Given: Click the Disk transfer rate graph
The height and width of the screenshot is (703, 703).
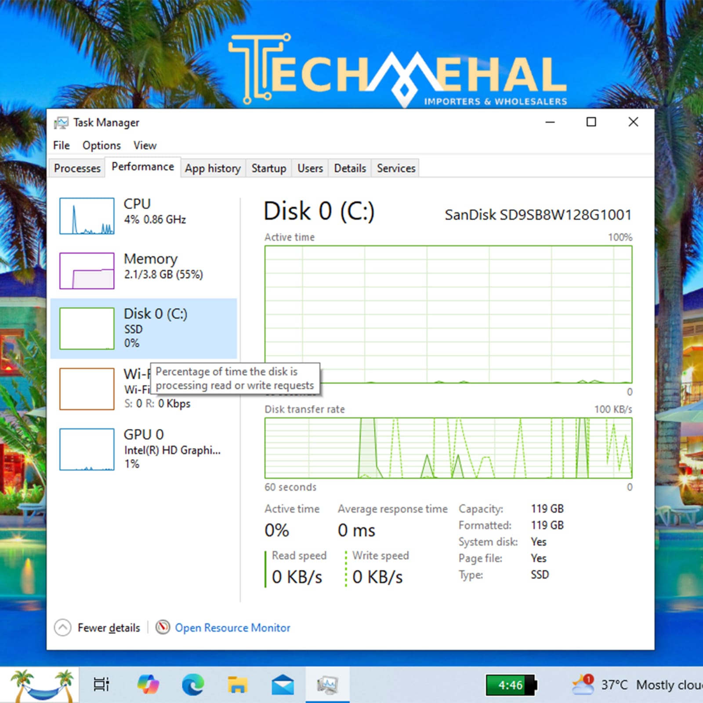Looking at the screenshot, I should (x=448, y=448).
